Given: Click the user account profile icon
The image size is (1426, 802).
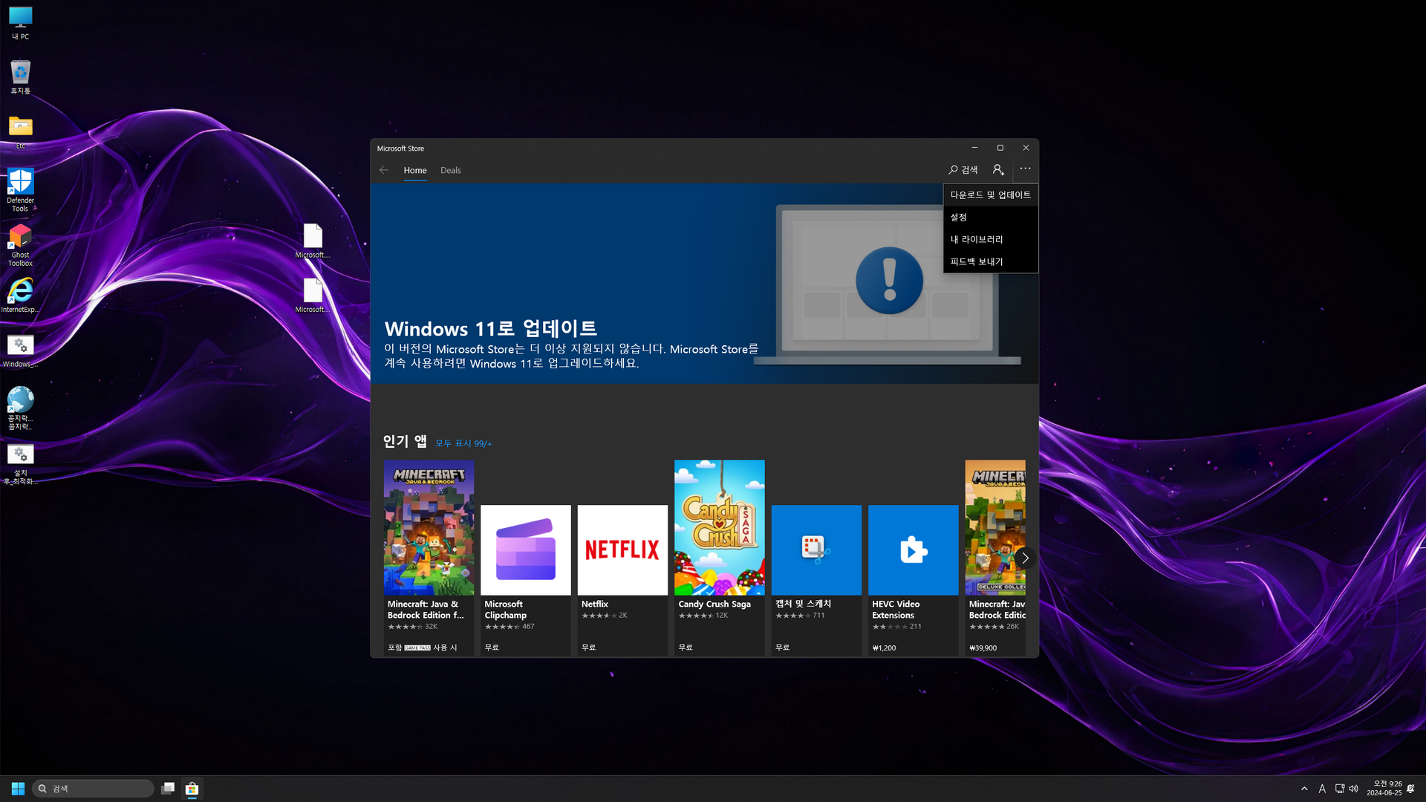Looking at the screenshot, I should point(998,170).
